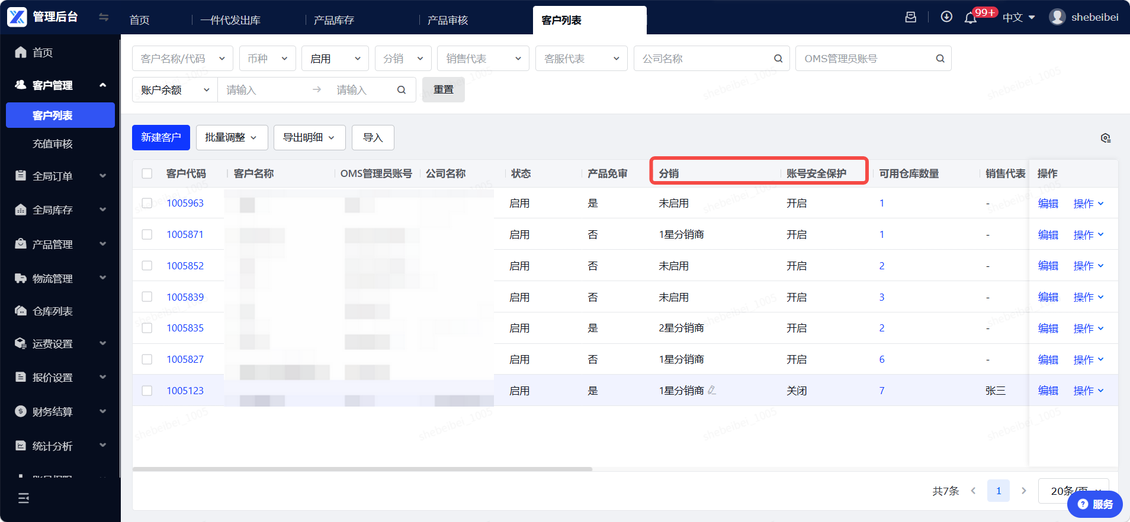Open 操作 dropdown for customer 1005963
This screenshot has height=522, width=1130.
tap(1089, 203)
